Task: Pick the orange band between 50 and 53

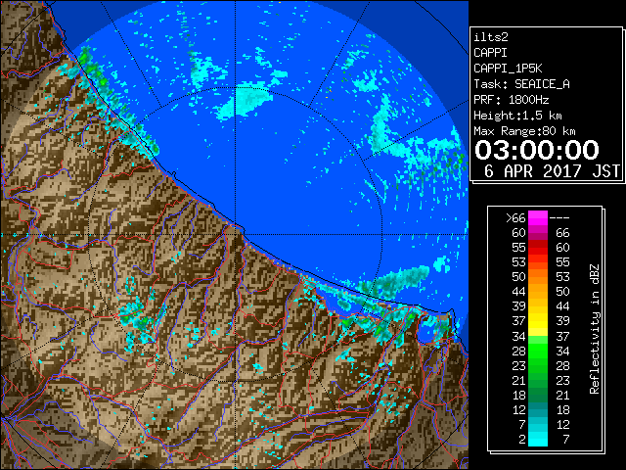Action: [x=538, y=276]
